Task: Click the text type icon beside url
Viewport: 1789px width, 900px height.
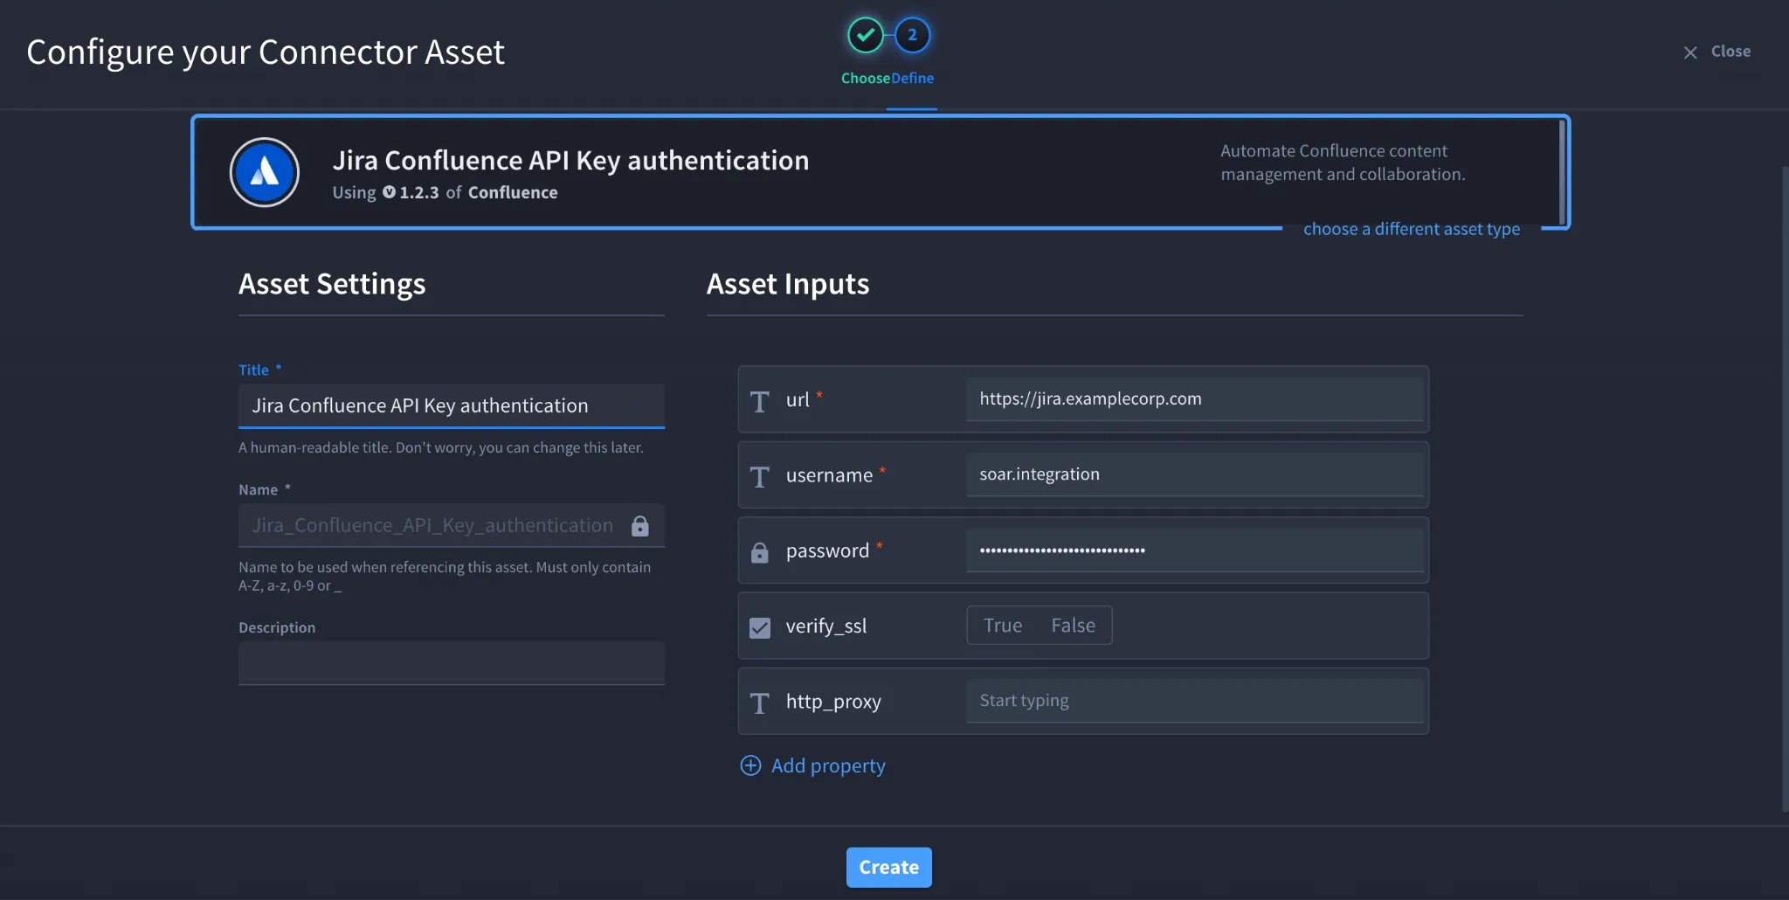Action: click(x=759, y=401)
